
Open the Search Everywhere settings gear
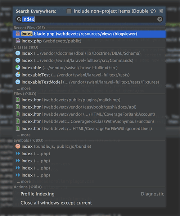[x=161, y=11]
